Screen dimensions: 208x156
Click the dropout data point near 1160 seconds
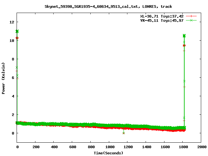coord(123,133)
